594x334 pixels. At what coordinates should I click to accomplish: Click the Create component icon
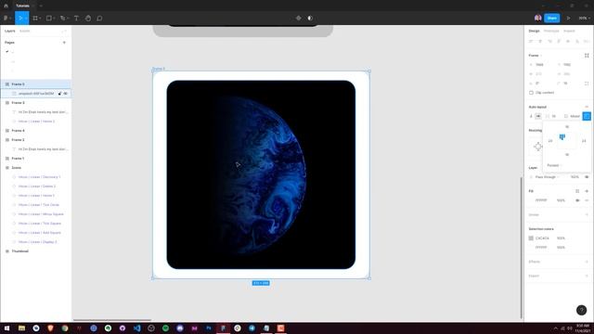tap(299, 18)
